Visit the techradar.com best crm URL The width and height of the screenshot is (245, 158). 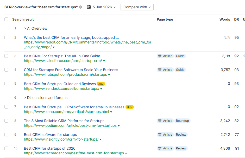click(x=74, y=153)
